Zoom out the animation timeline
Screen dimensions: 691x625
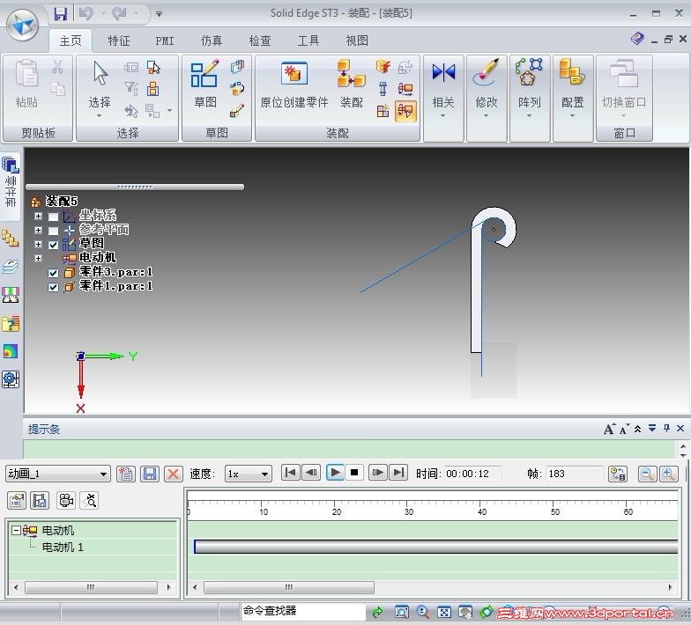pos(647,474)
